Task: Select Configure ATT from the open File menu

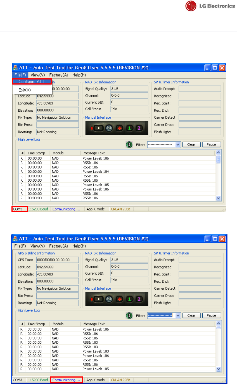Action: 32,82
